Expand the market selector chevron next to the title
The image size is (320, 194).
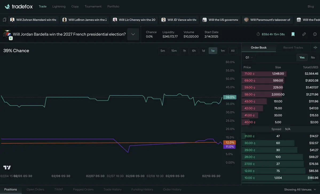click(133, 34)
